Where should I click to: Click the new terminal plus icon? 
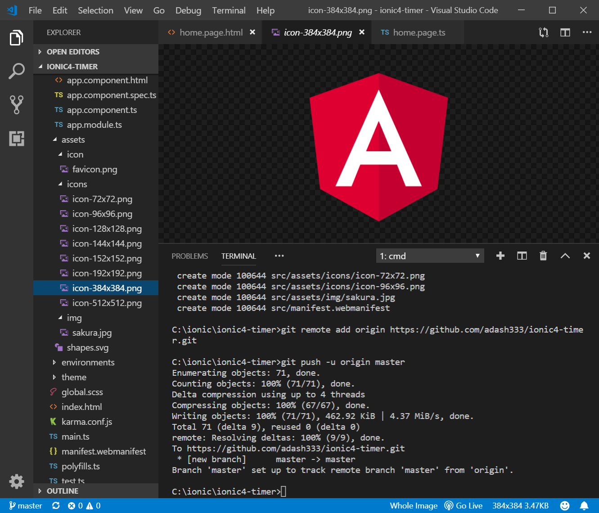click(500, 256)
